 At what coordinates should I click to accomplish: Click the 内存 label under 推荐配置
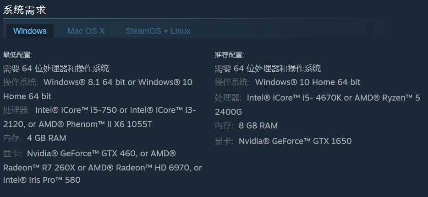[x=224, y=126]
